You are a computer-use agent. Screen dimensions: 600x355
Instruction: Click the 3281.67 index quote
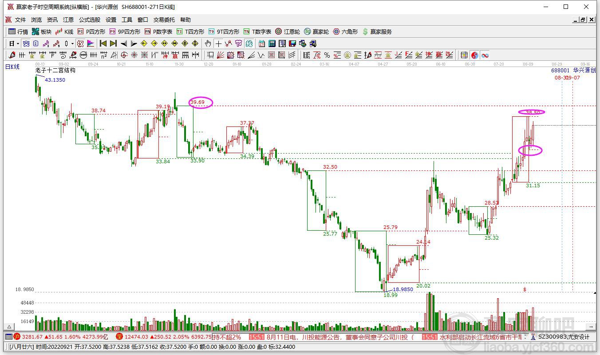click(32, 337)
